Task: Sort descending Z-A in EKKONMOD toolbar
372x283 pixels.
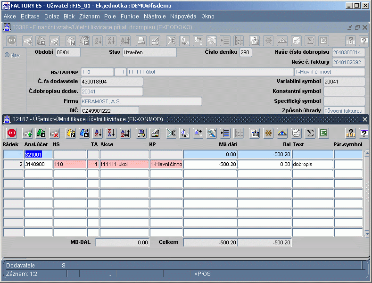Action: (111, 133)
